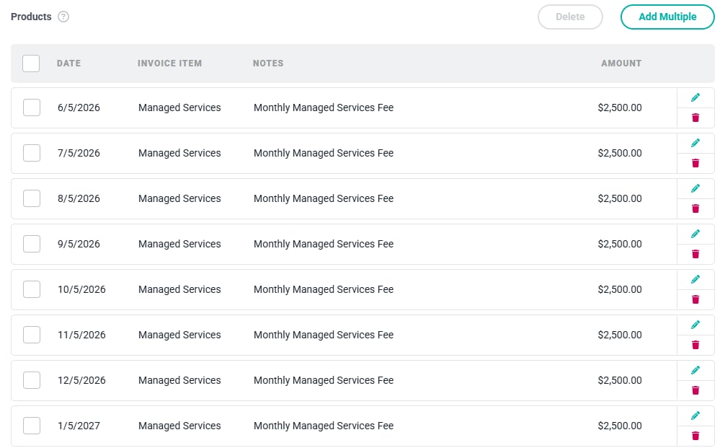Click the NOTES column header
Image resolution: width=725 pixels, height=448 pixels.
(x=268, y=63)
